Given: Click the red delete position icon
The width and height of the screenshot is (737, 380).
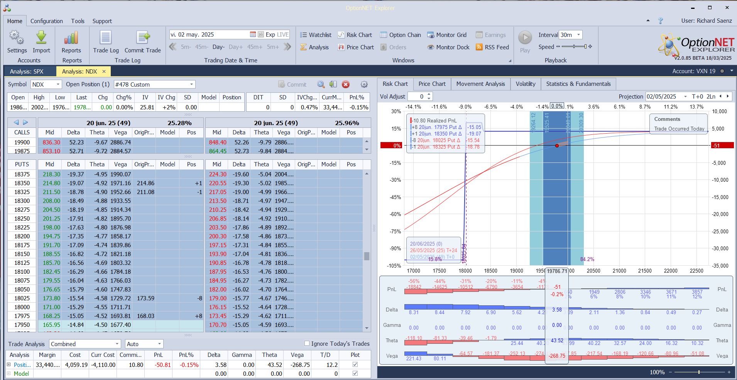Looking at the screenshot, I should (x=346, y=84).
